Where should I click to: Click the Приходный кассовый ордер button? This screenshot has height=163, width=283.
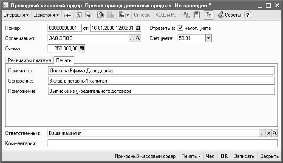coord(145,156)
